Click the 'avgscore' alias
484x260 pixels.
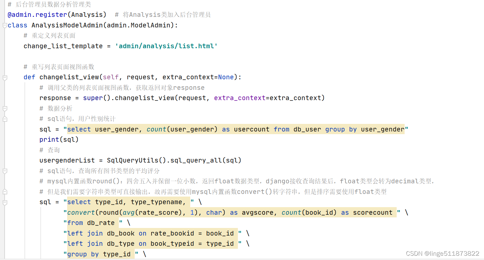(x=258, y=213)
